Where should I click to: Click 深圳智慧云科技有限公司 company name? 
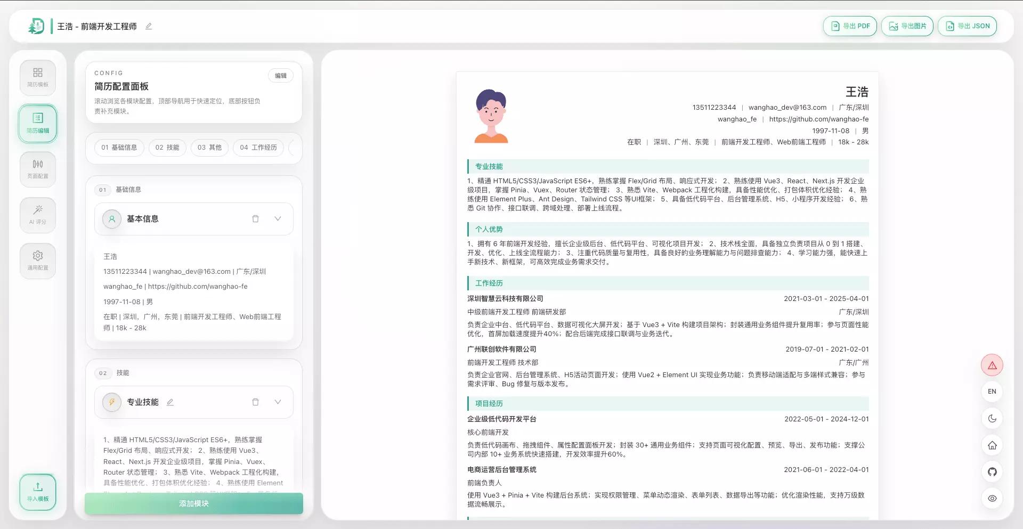[505, 299]
